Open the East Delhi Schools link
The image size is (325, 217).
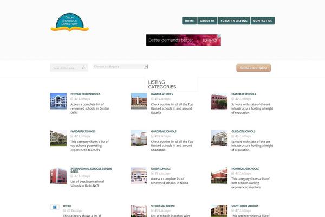point(244,94)
